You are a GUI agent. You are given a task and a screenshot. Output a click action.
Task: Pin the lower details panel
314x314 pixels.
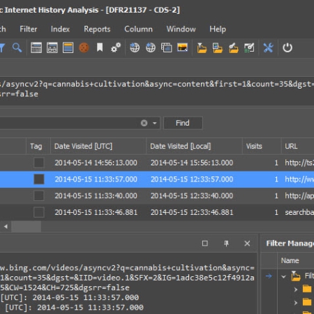point(226,244)
